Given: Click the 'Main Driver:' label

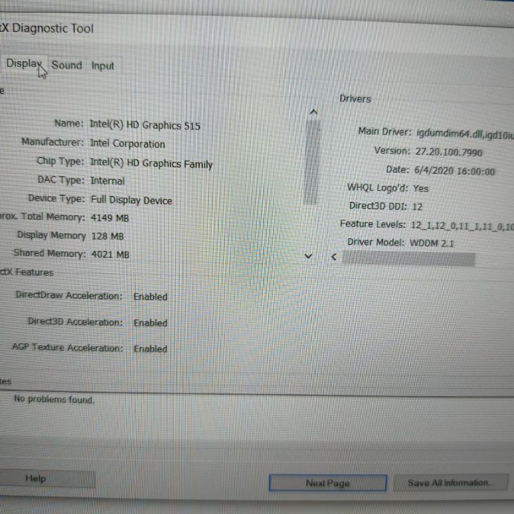Looking at the screenshot, I should click(384, 131).
